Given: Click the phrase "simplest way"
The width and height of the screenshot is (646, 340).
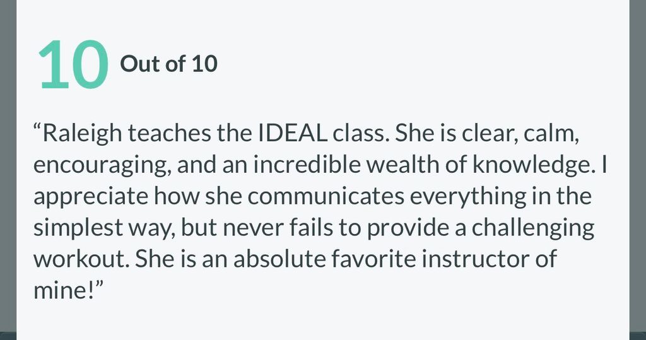Looking at the screenshot, I should tap(102, 228).
